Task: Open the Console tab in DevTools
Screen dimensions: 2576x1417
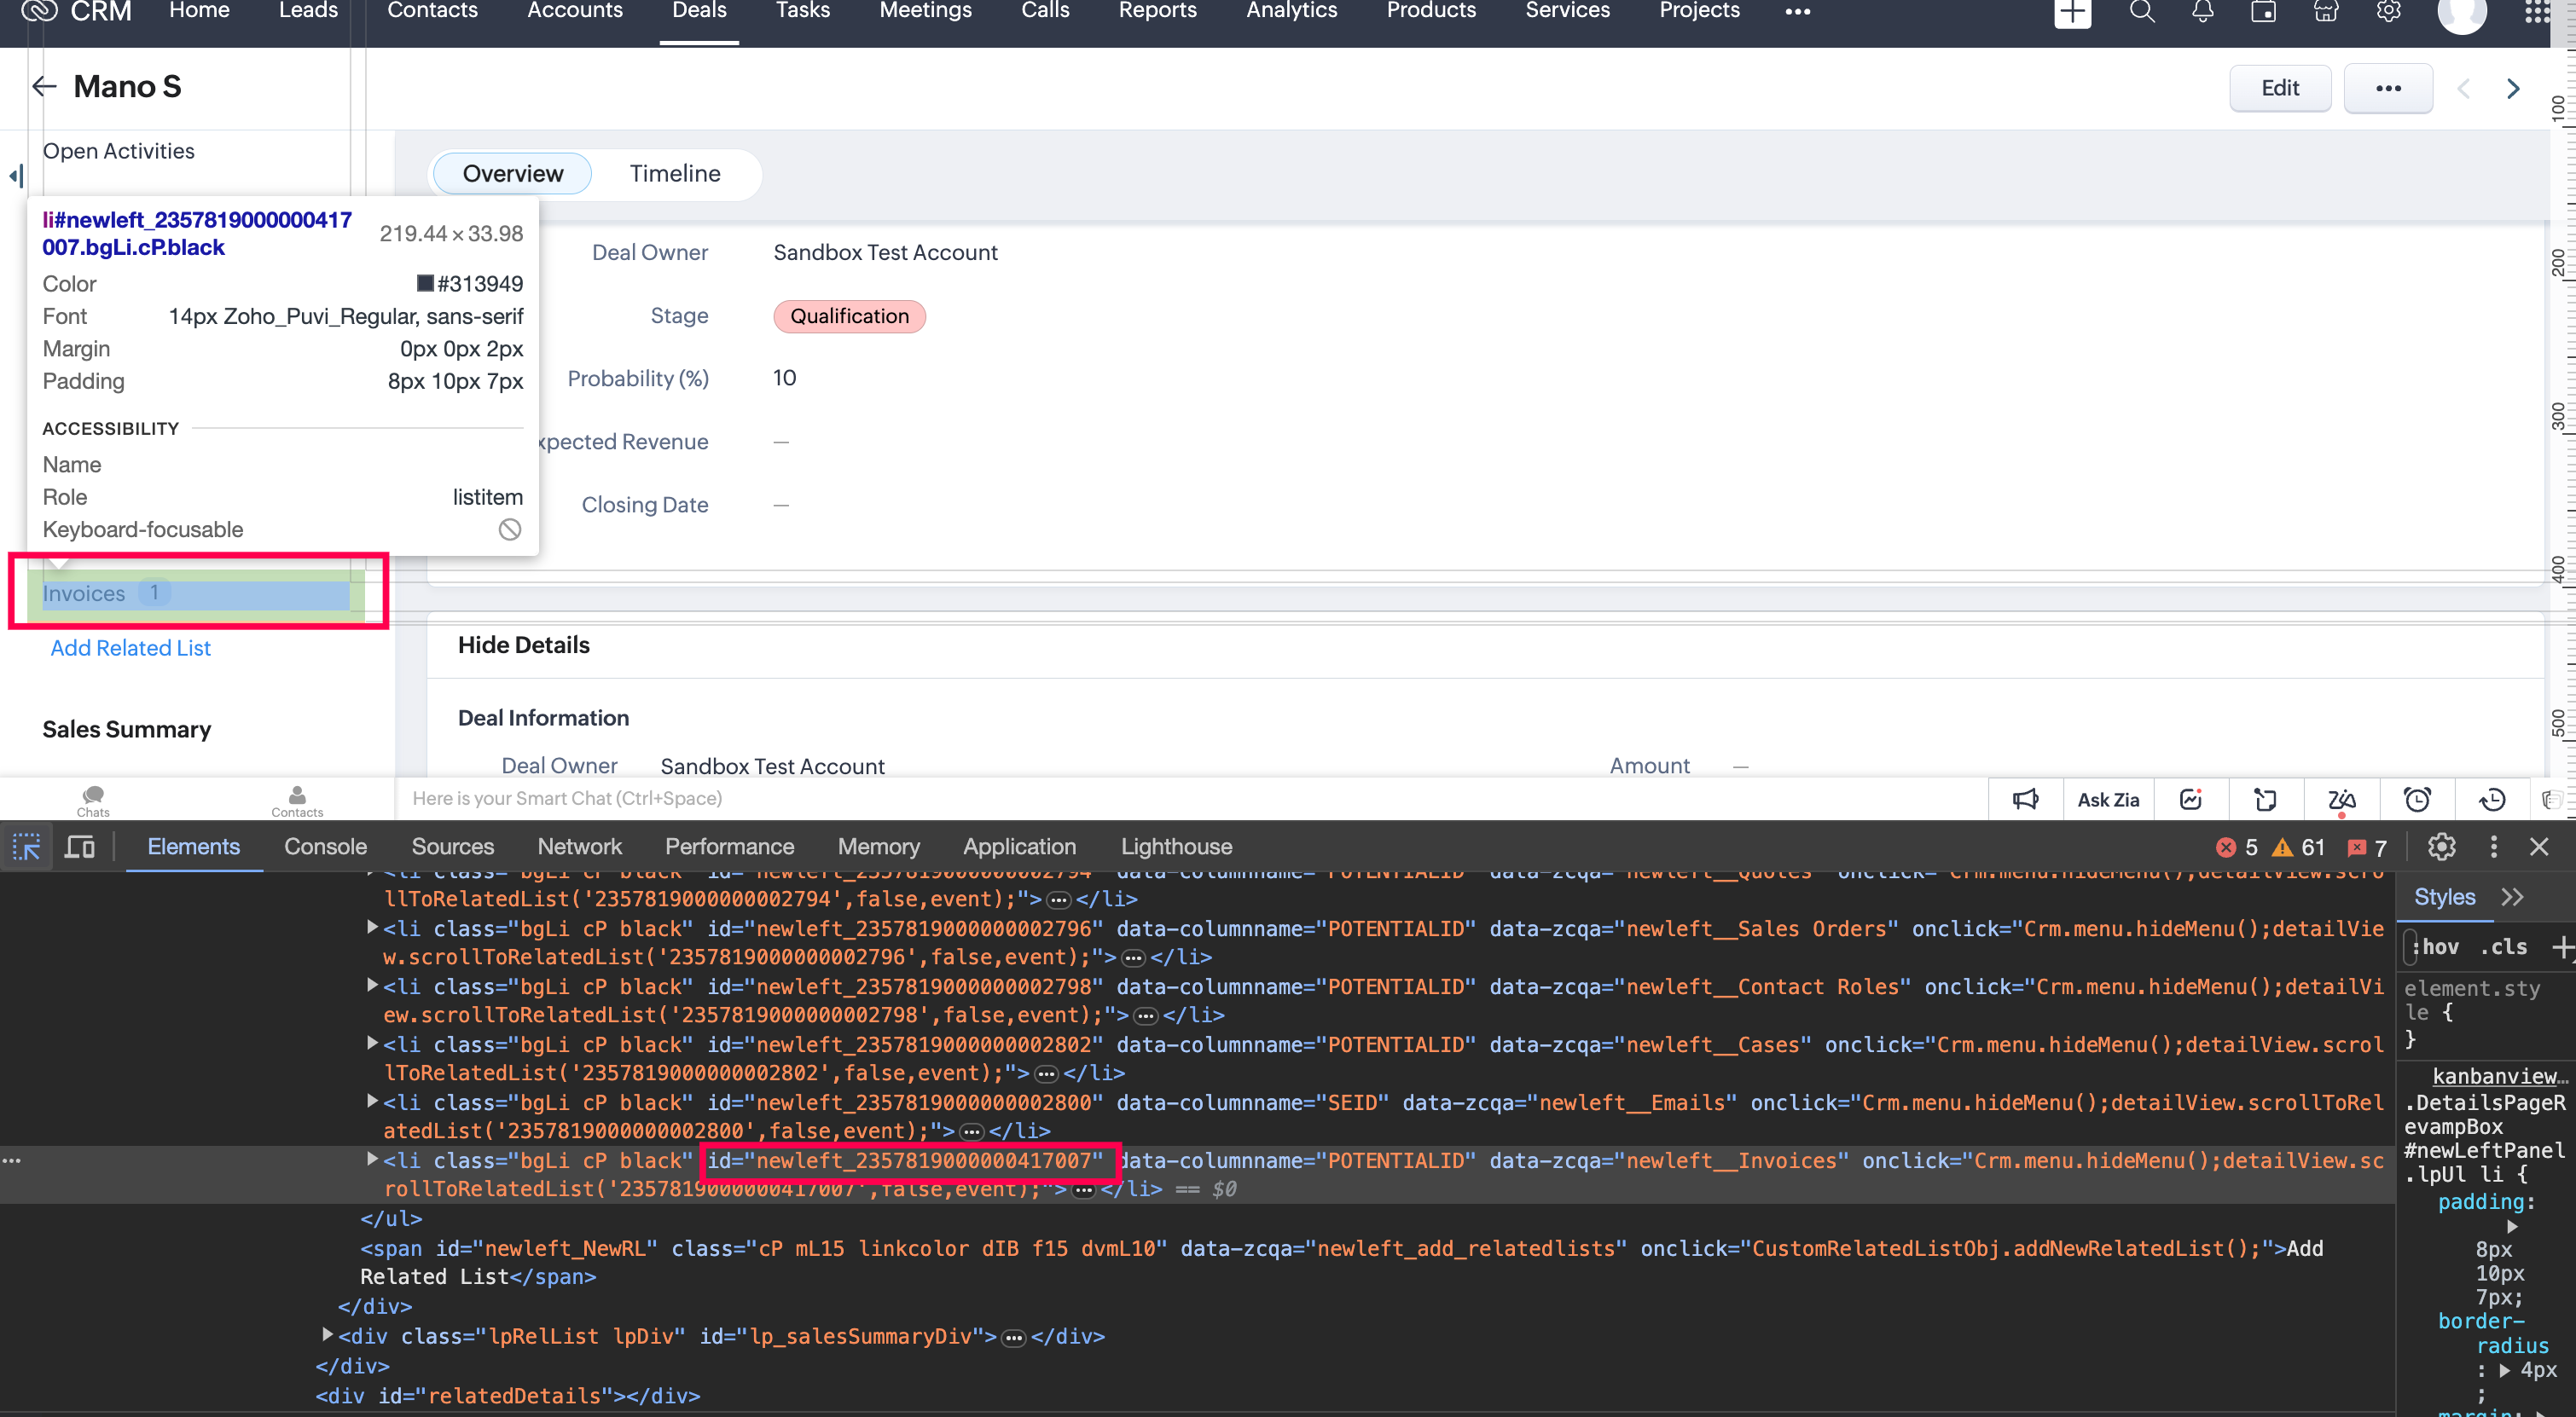Action: [325, 847]
